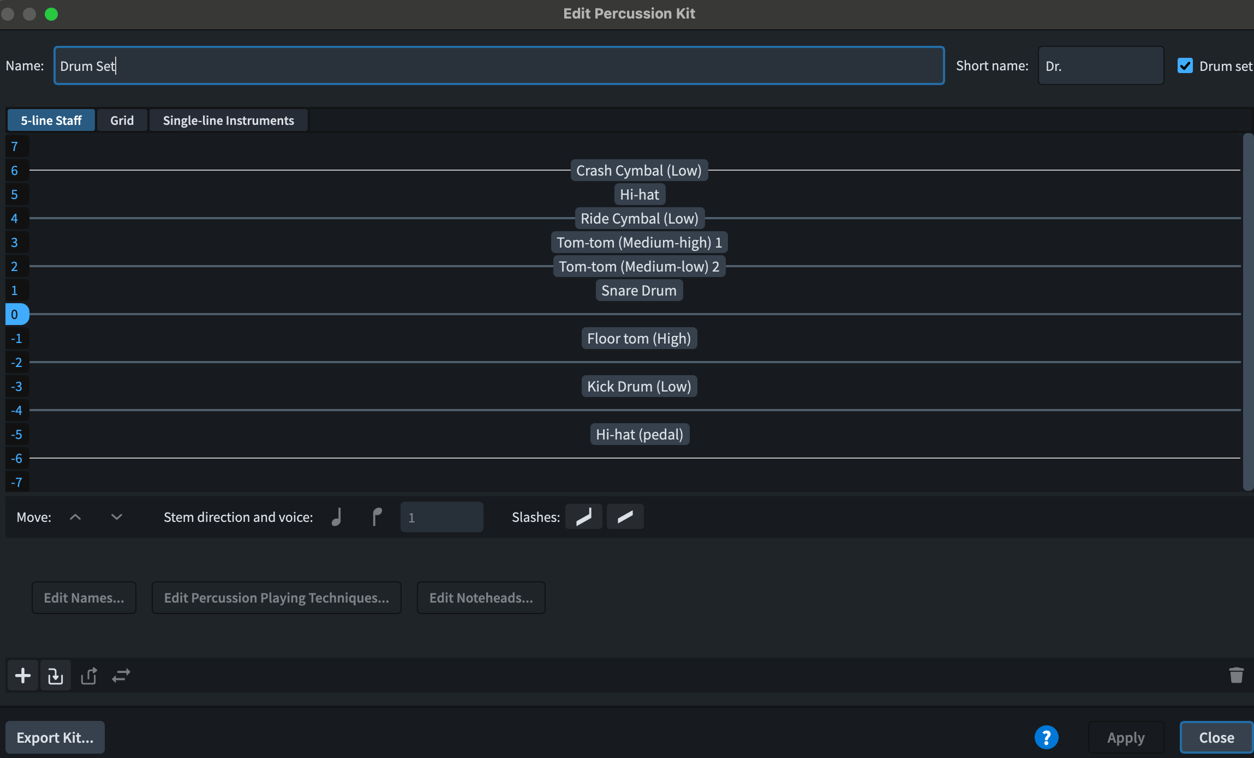The width and height of the screenshot is (1254, 758).
Task: Click stemless slash icon
Action: click(625, 516)
